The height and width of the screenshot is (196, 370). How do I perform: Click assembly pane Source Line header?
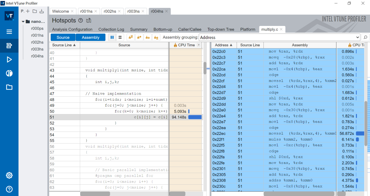click(x=250, y=45)
